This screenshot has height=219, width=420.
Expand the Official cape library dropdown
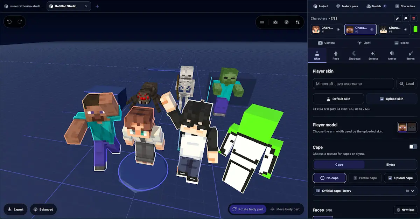point(365,191)
